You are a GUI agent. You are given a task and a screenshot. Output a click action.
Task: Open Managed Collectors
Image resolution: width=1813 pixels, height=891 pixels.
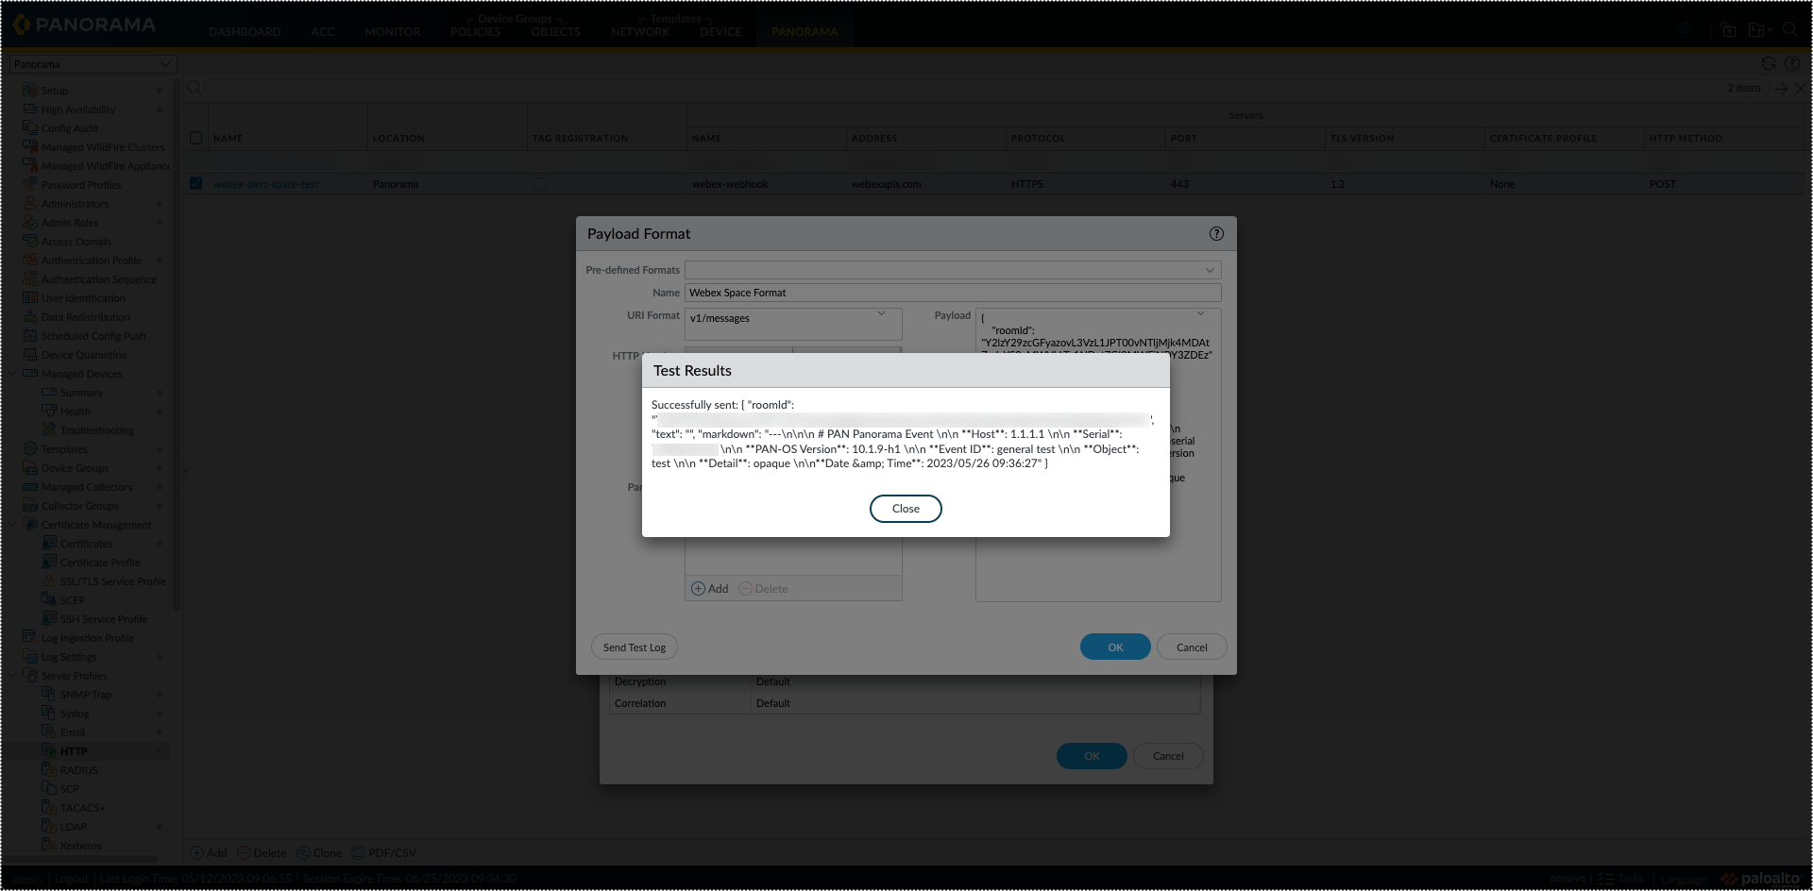pos(87,487)
